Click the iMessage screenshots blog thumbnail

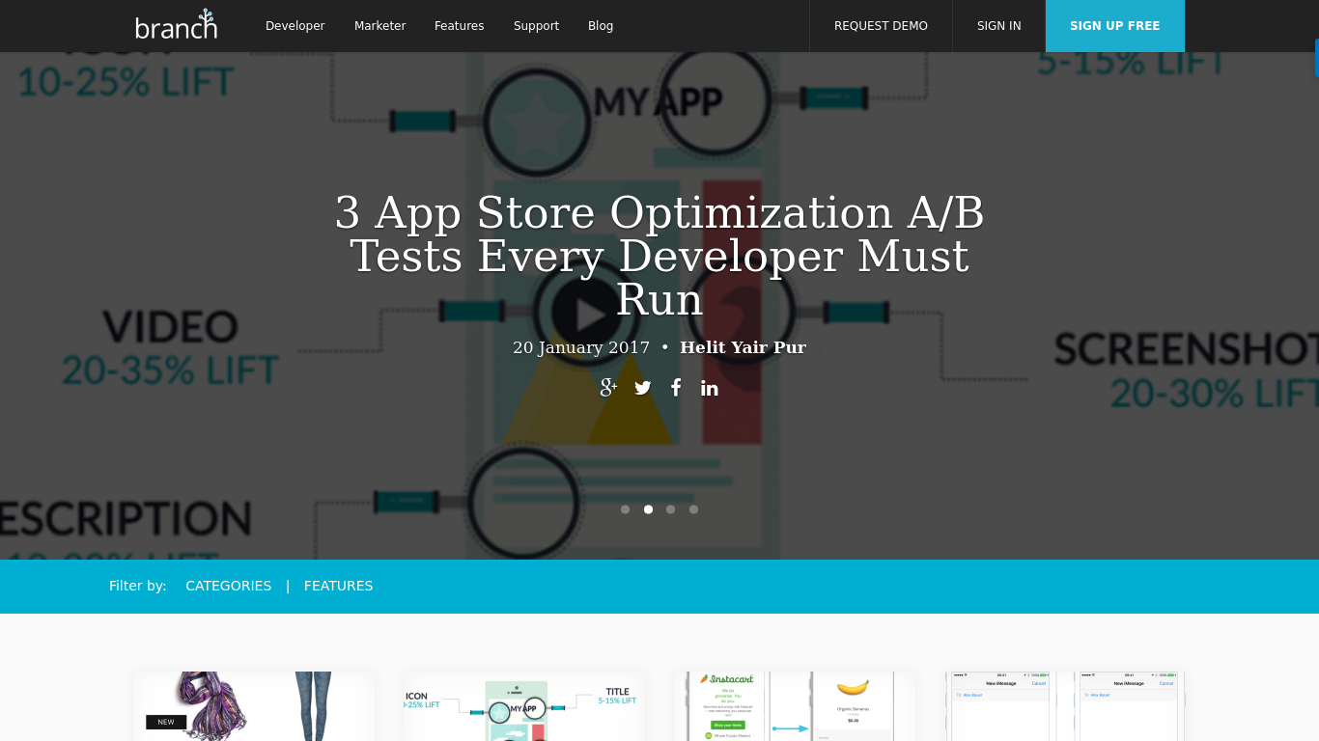[x=1063, y=706]
